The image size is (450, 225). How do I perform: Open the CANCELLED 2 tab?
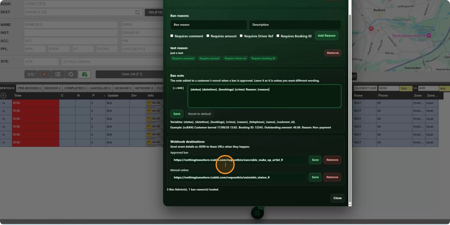100,88
